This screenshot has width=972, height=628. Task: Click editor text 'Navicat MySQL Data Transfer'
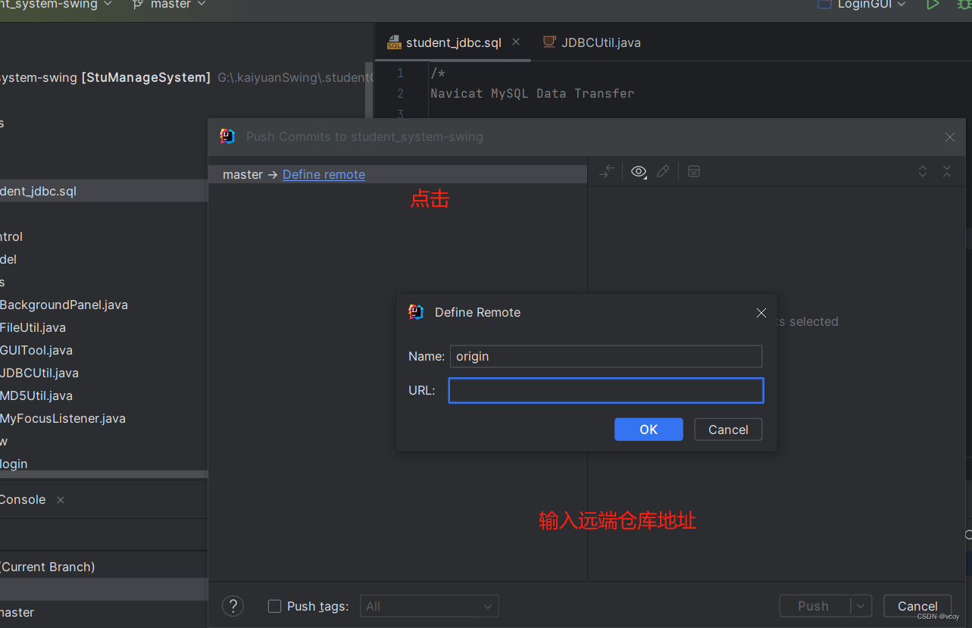coord(532,93)
